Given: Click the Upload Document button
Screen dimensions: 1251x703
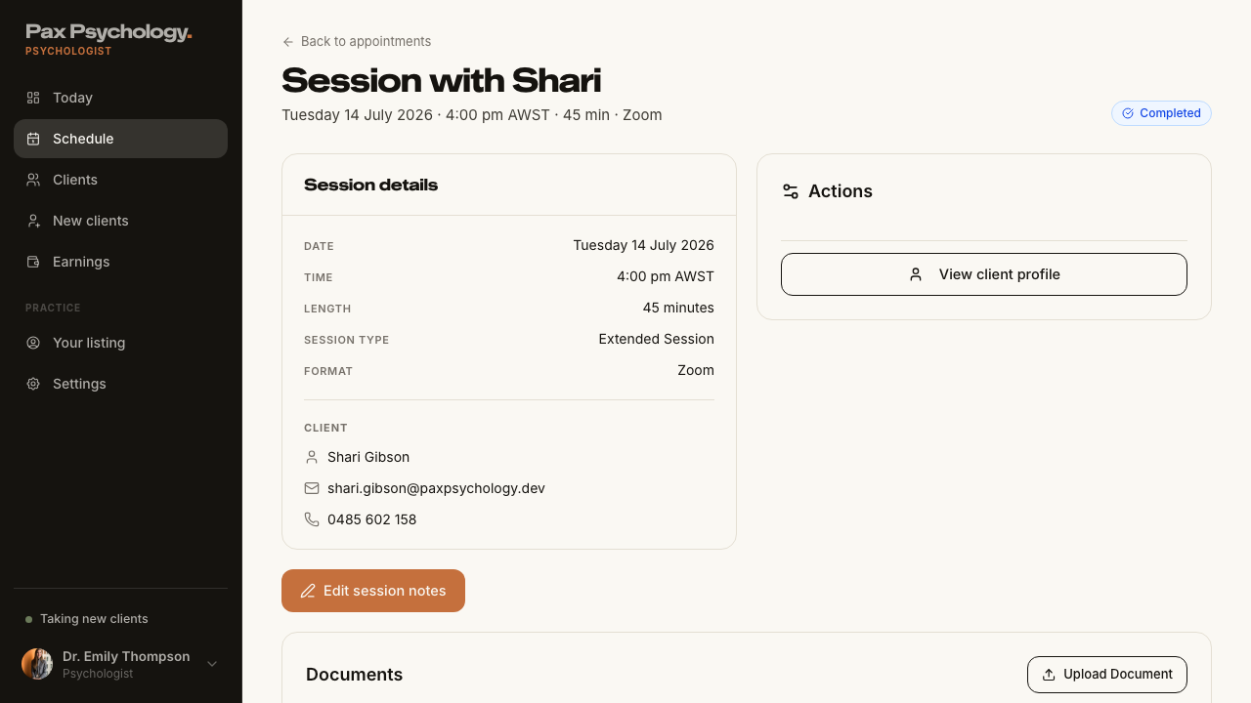Looking at the screenshot, I should pos(1107,675).
